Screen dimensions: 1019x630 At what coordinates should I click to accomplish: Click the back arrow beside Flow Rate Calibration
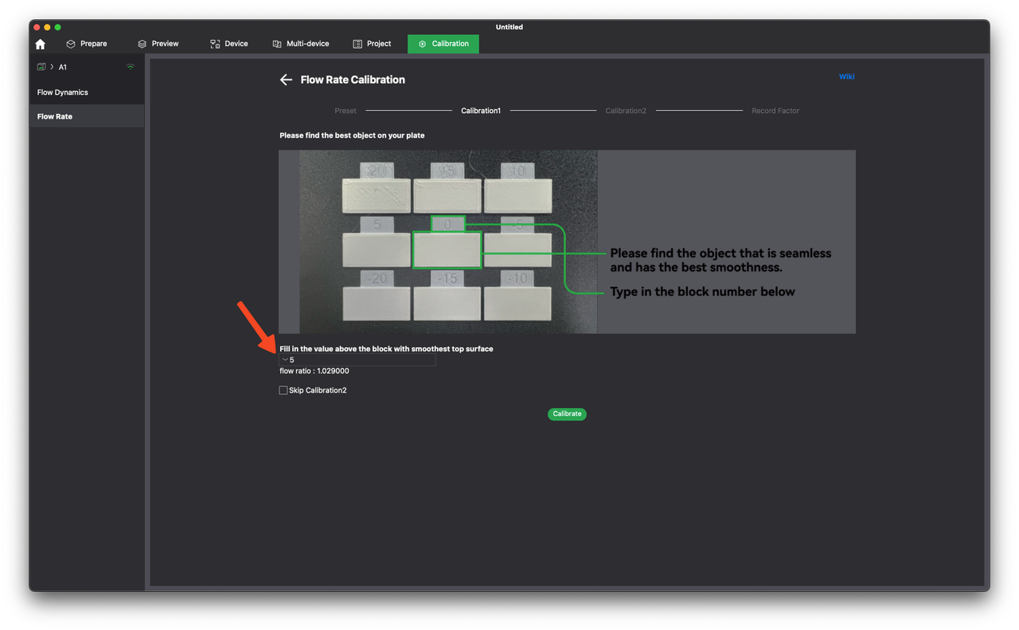click(286, 80)
